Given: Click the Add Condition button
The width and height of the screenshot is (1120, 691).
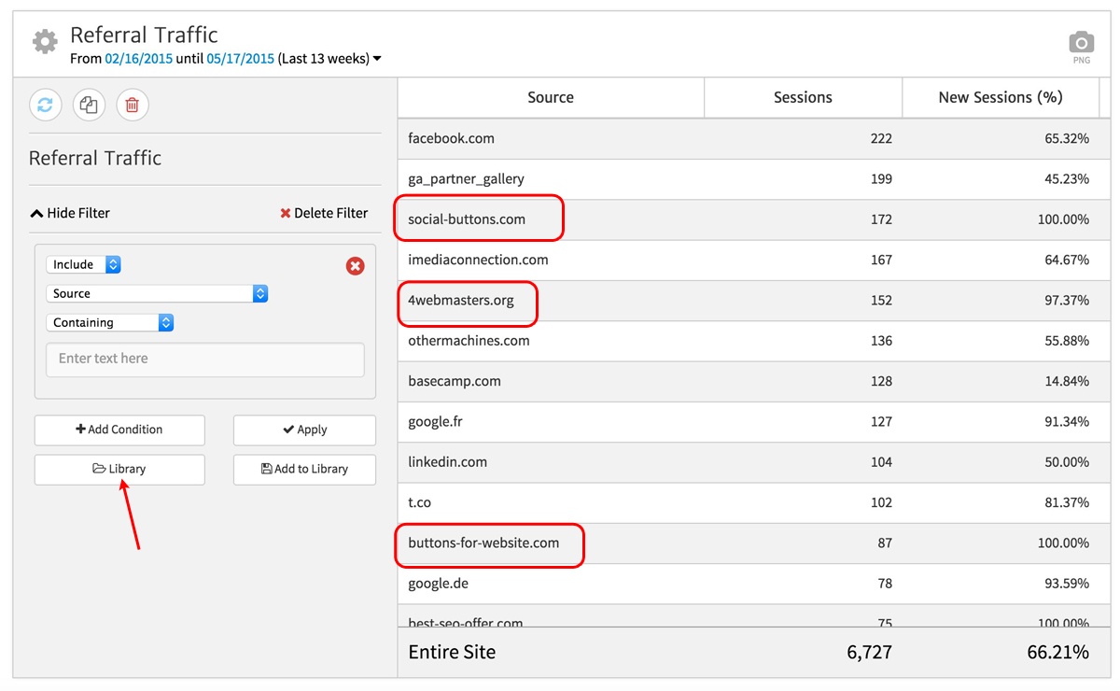Looking at the screenshot, I should (x=119, y=430).
